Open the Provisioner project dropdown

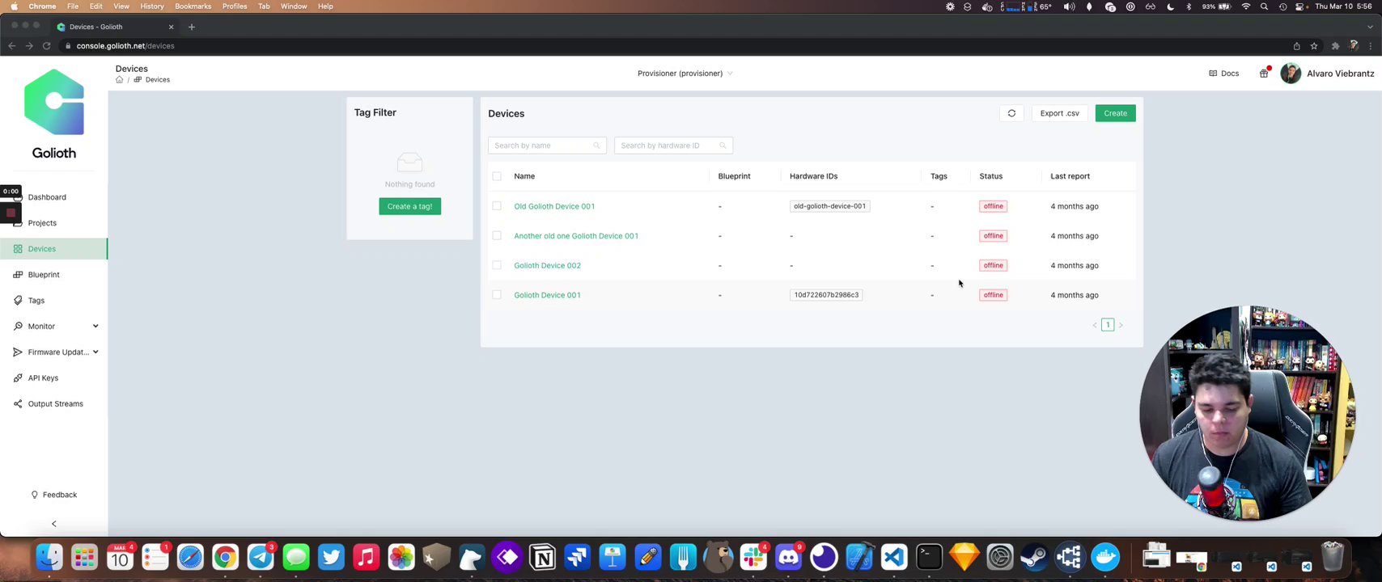point(685,74)
